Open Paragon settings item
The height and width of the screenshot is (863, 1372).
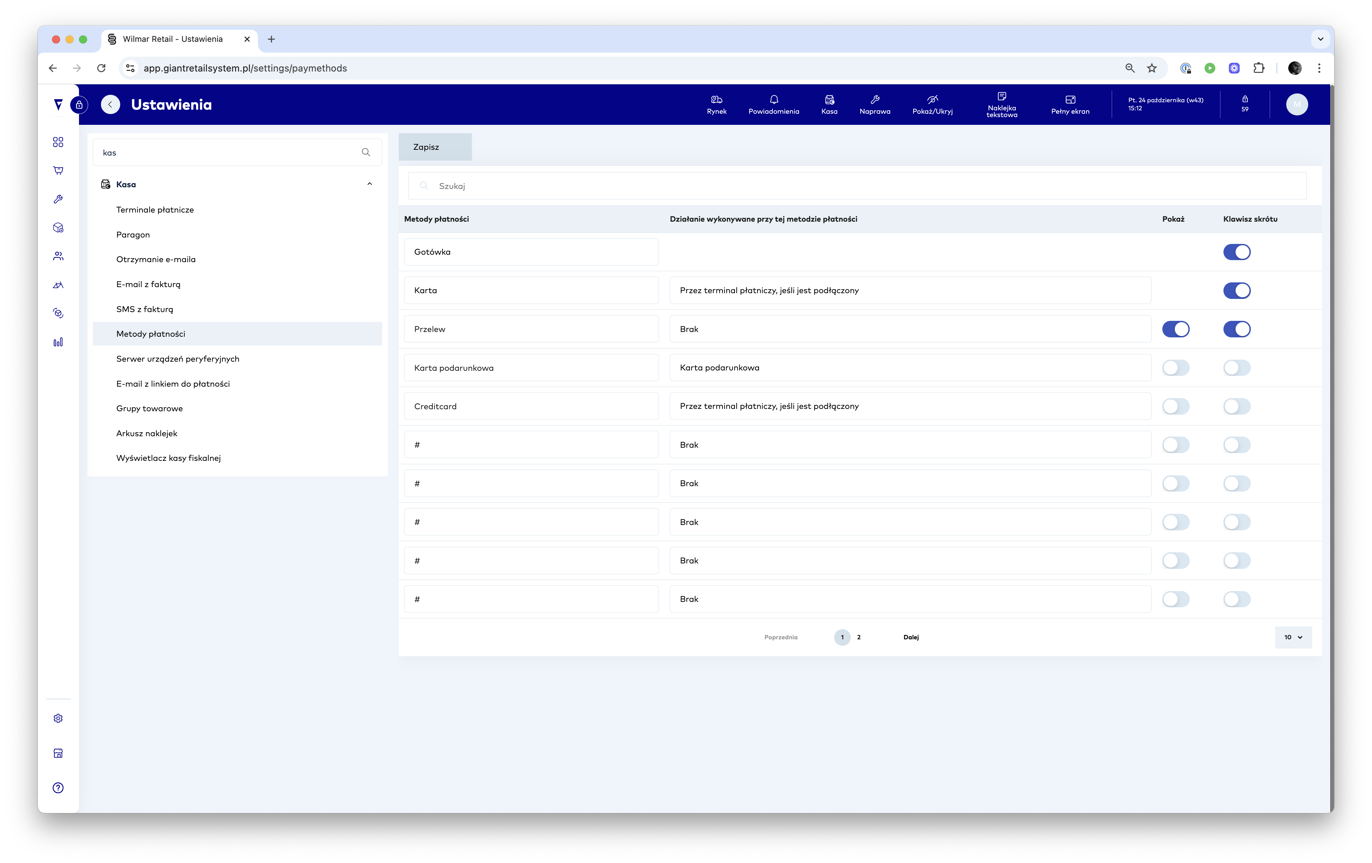(x=133, y=234)
